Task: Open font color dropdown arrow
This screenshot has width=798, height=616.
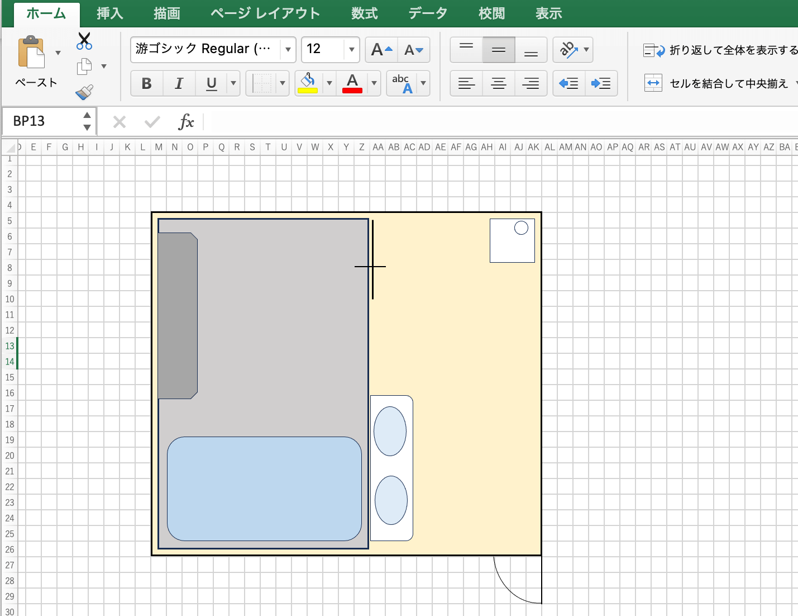Action: coord(374,84)
